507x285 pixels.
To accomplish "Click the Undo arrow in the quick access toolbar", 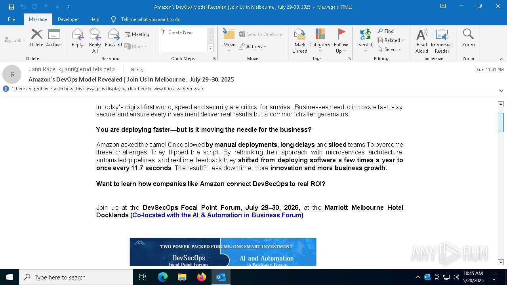I will pos(23,7).
